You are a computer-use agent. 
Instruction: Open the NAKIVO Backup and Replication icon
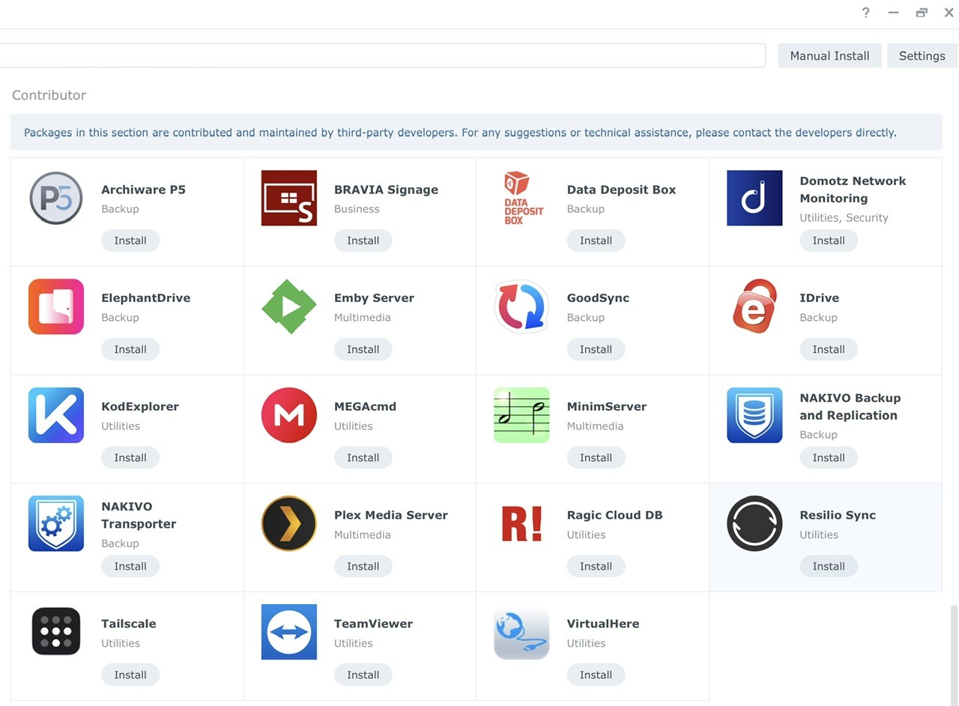click(754, 415)
